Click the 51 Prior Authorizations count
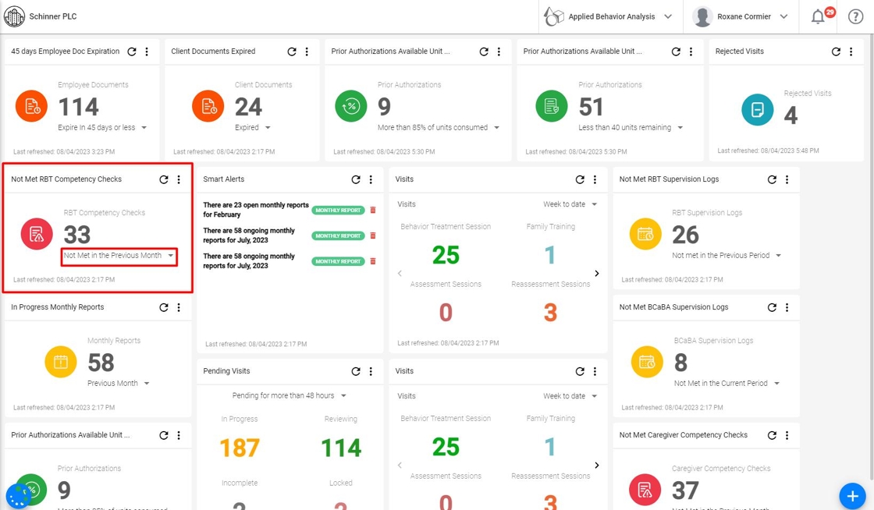874x510 pixels. 591,107
